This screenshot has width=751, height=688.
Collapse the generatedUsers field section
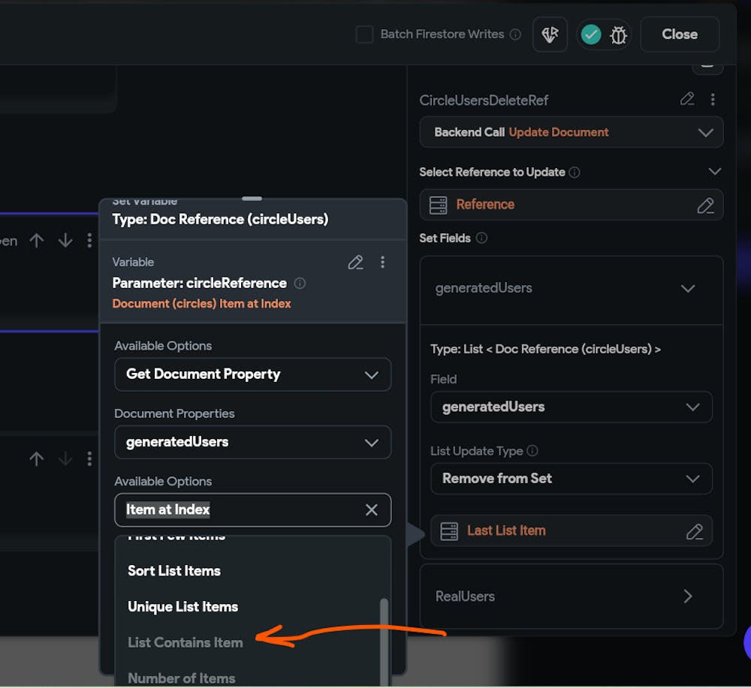[x=687, y=288]
